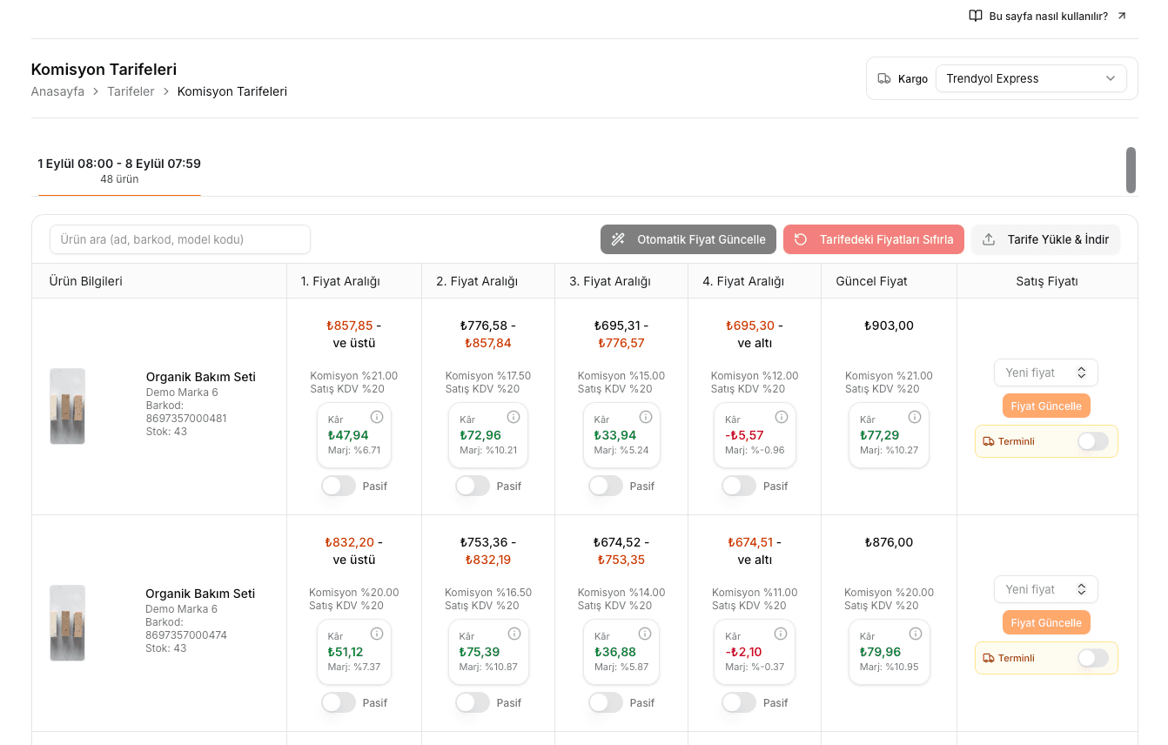Click Tarifedeki Fiyatları Sıfırla button
Screen dimensions: 1168x745
[x=874, y=239]
